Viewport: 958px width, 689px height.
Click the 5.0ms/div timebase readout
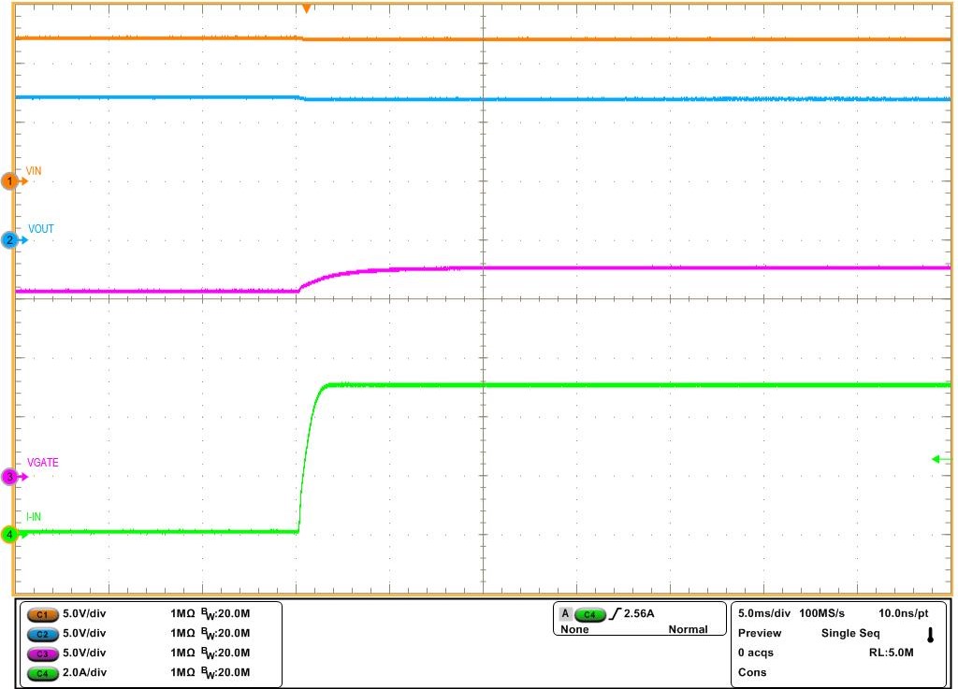pos(764,614)
